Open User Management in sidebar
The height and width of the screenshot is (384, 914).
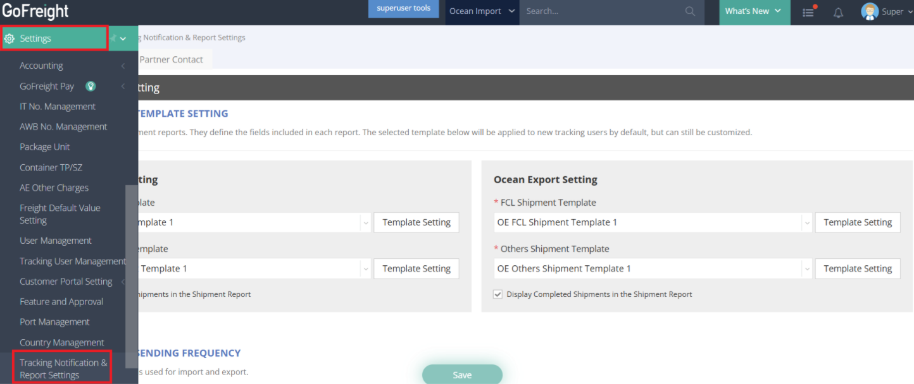[56, 241]
